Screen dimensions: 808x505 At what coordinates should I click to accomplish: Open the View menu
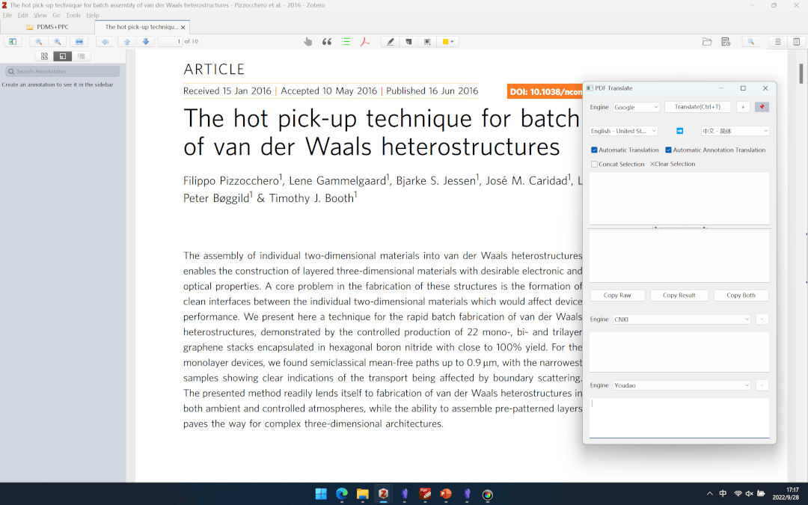coord(40,16)
